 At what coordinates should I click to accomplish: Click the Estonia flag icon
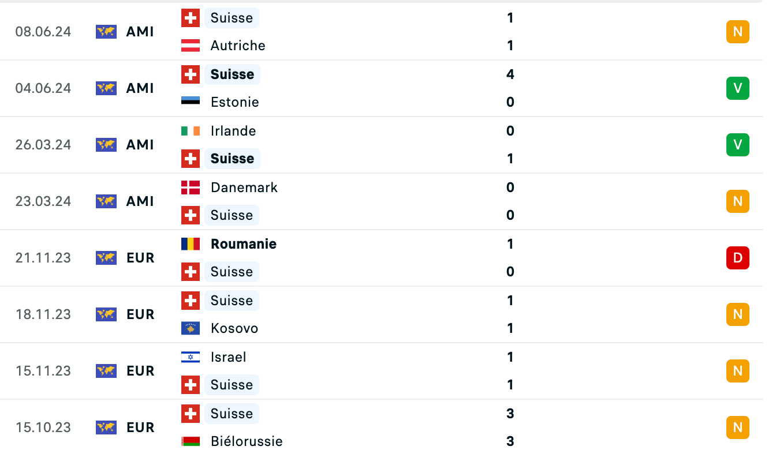click(191, 102)
